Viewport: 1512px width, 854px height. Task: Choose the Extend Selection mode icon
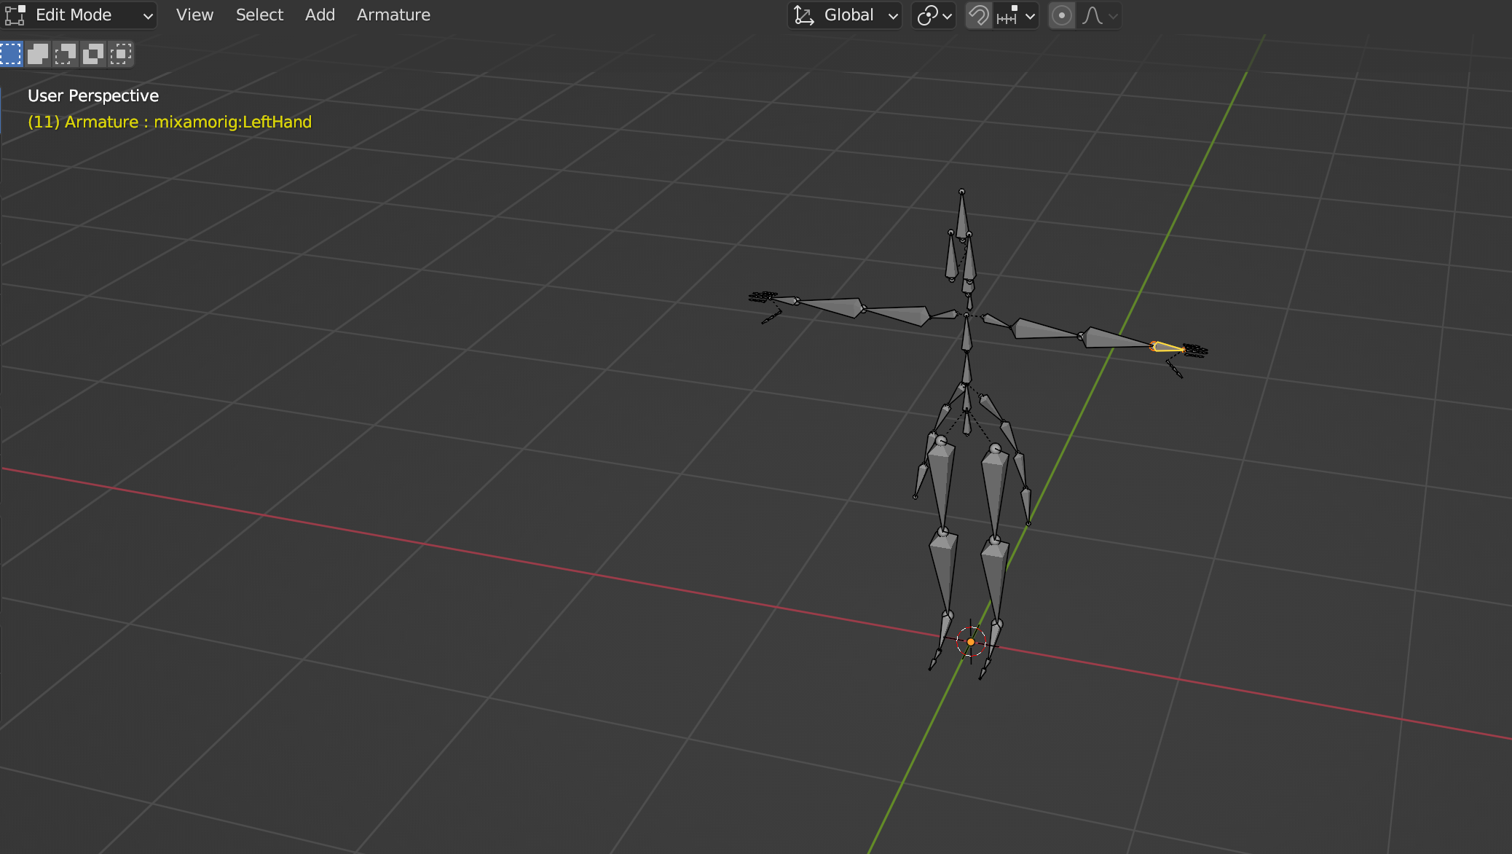[x=38, y=54]
